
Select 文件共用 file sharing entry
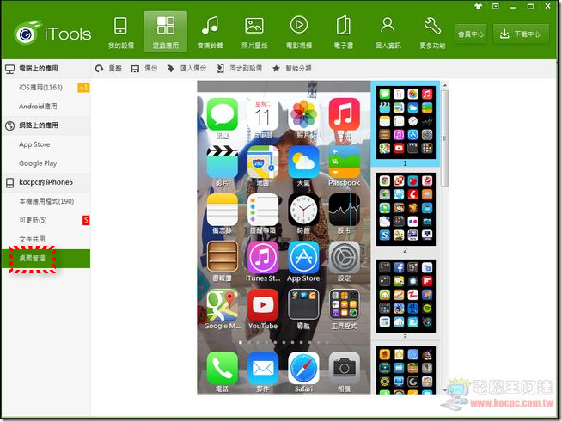(32, 239)
